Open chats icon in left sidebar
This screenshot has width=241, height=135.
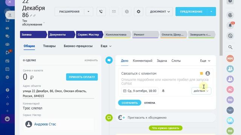(7, 36)
